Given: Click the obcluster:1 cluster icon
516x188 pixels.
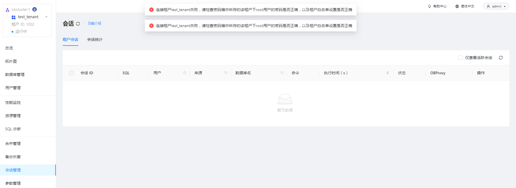Looking at the screenshot, I should pos(7,10).
